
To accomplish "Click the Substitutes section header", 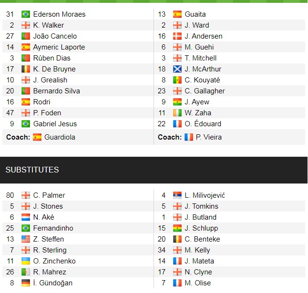I will click(32, 170).
